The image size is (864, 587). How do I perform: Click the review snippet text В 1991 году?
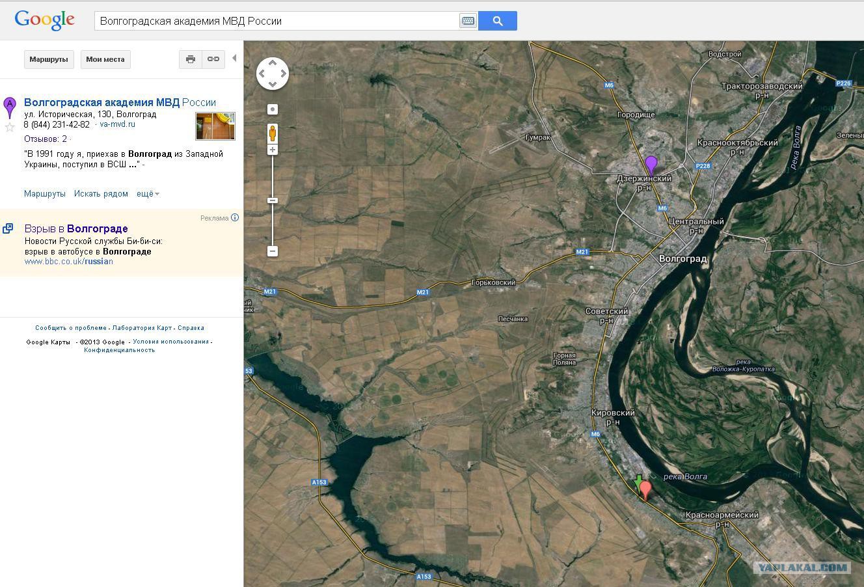[x=124, y=159]
